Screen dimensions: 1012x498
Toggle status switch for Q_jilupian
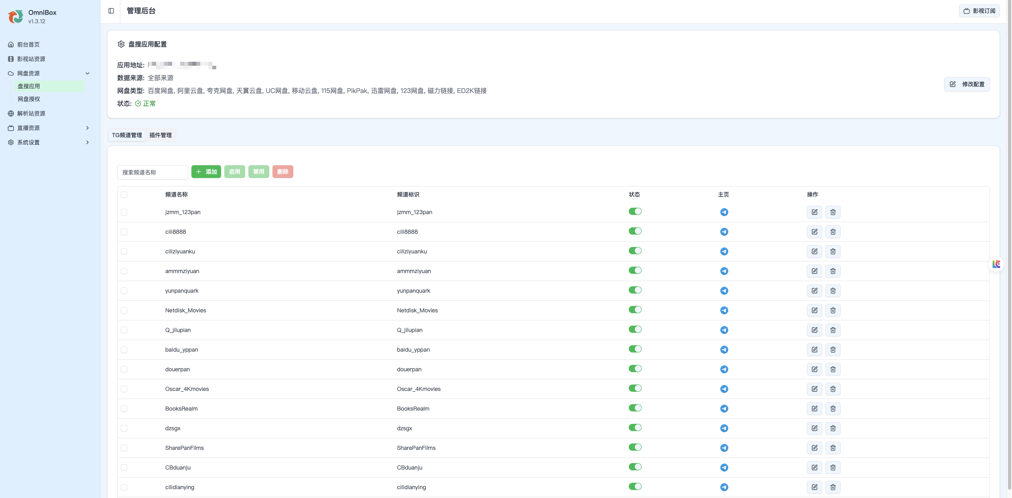click(635, 330)
